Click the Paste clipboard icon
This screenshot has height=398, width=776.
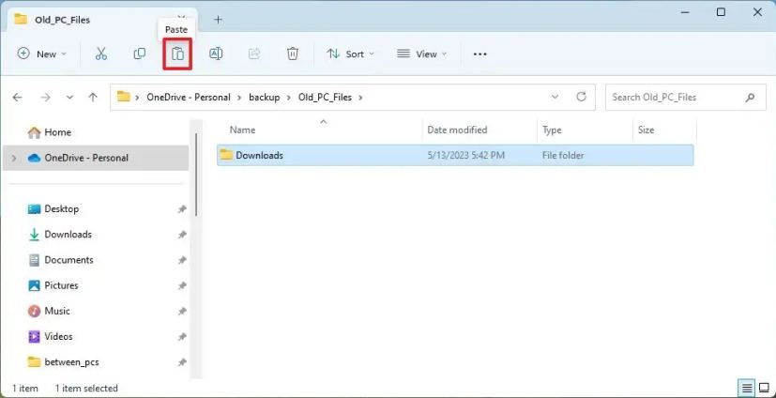(177, 54)
